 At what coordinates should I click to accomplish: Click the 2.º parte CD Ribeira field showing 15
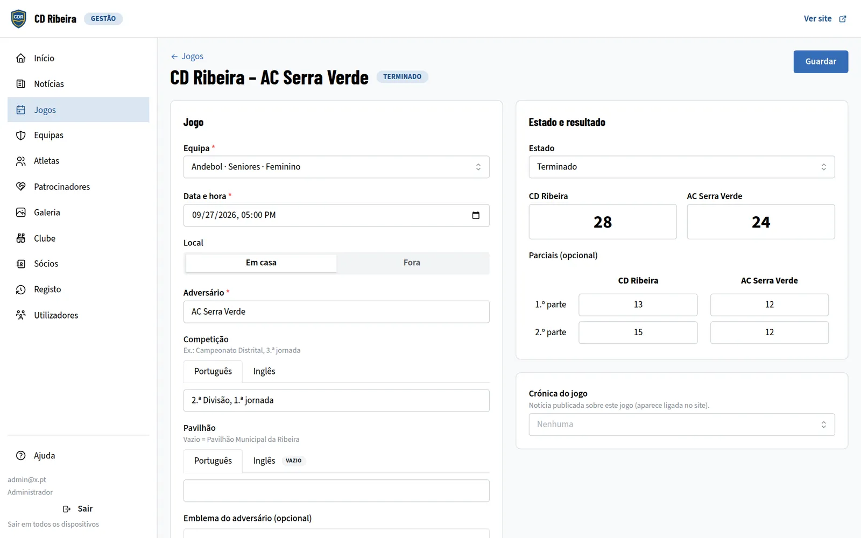pos(638,333)
